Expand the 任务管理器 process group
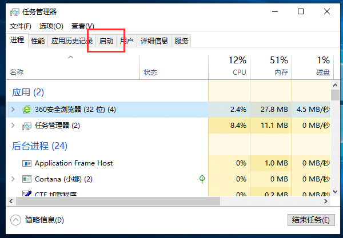Screen dimensions: 343x238 13,126
